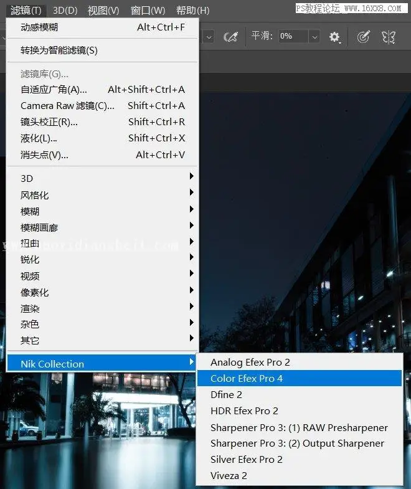Screen dimensions: 411x489
Task: Apply last filter 动感模糊
Action: pyautogui.click(x=103, y=27)
